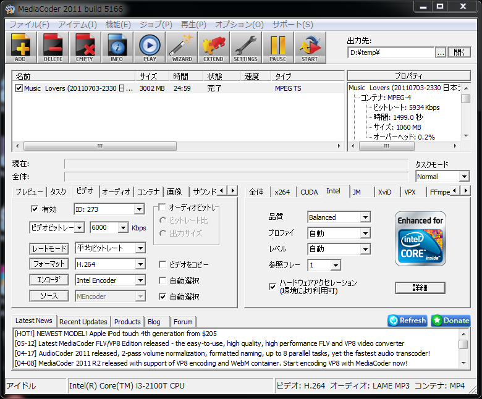Open the プロファイ 自動 dropdown
The image size is (482, 399).
point(365,233)
